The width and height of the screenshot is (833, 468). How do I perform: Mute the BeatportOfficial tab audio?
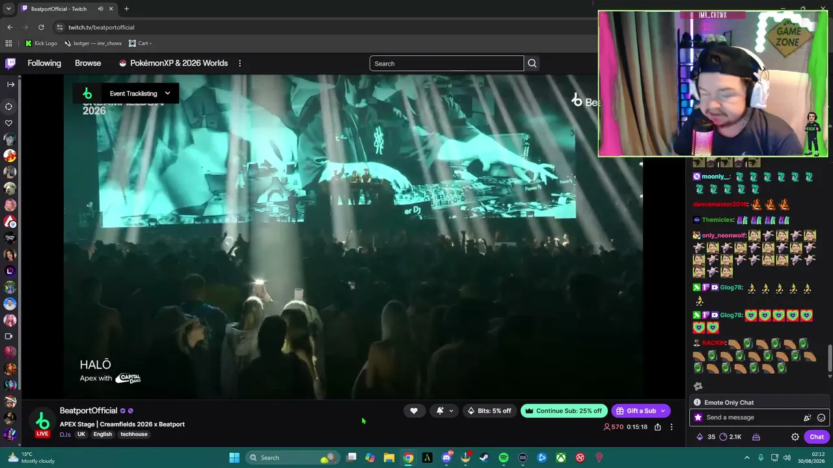click(100, 9)
